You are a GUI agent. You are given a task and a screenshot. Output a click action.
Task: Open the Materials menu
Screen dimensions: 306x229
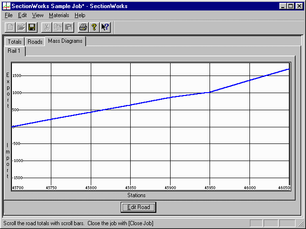(x=59, y=15)
